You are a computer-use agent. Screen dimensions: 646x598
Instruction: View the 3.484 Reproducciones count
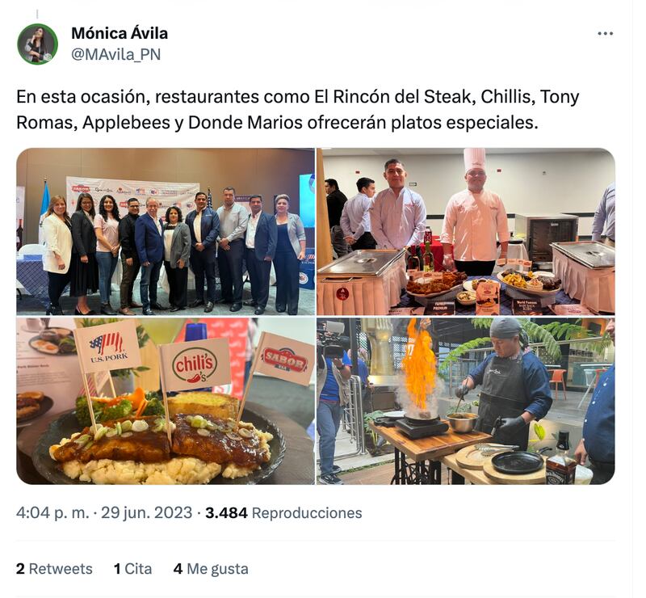point(284,512)
